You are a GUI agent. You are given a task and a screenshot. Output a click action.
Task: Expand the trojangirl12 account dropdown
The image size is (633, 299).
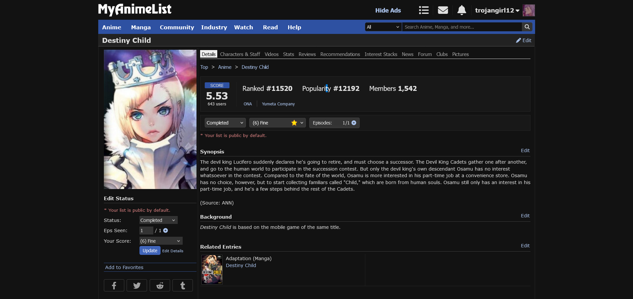[x=497, y=10]
